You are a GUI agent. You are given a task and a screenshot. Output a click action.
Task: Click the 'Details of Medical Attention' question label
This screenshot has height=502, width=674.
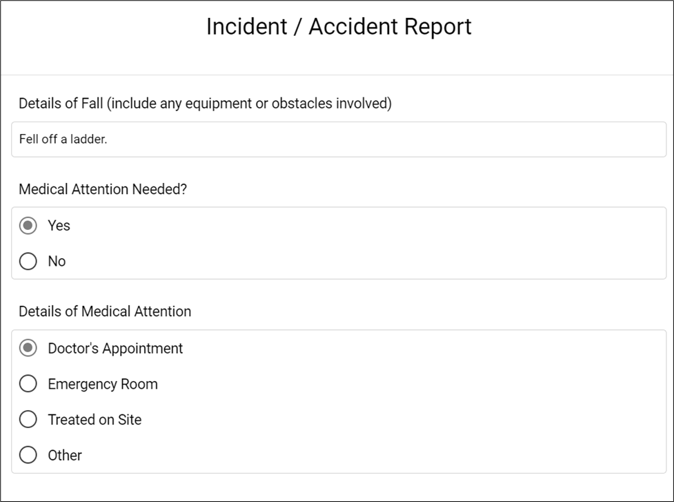point(105,311)
